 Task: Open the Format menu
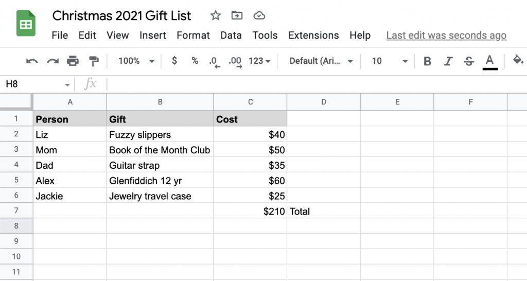194,36
